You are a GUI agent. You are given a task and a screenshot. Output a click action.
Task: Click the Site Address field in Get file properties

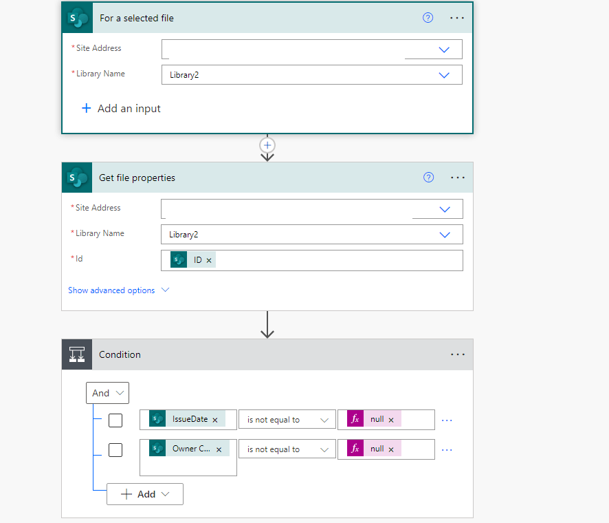tap(312, 209)
